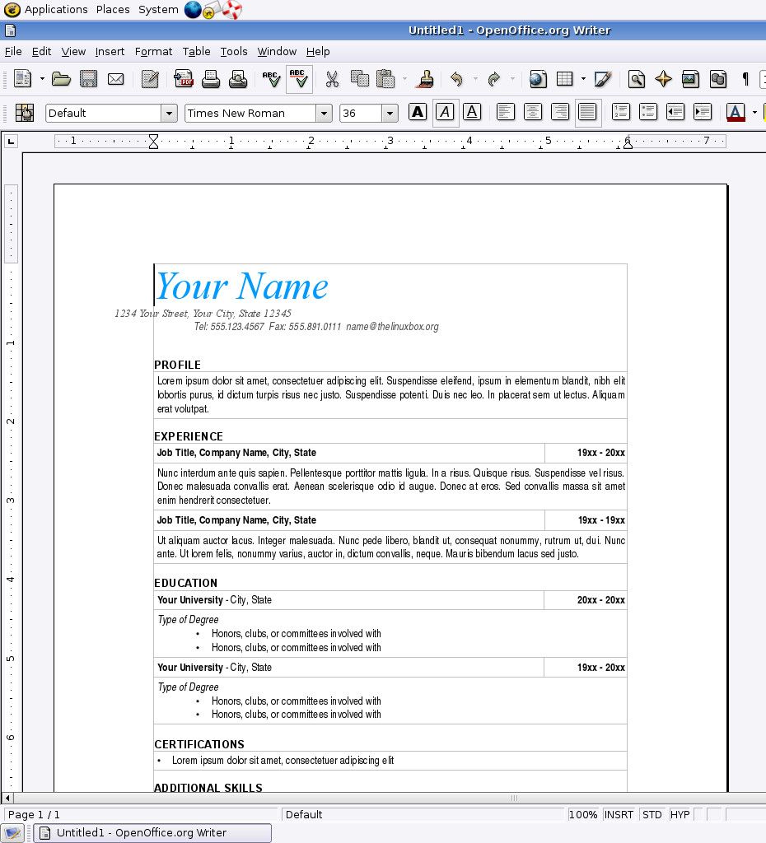Open the Gallery

[691, 80]
